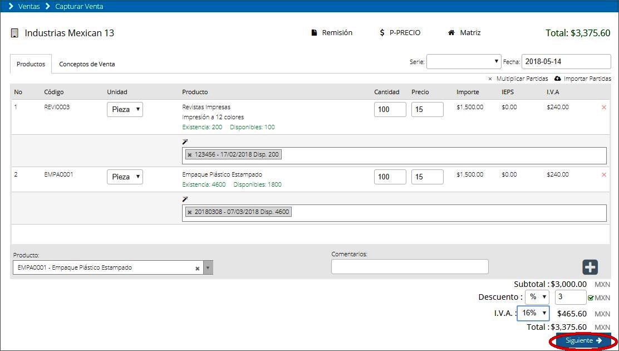The image size is (619, 351).
Task: Click the building icon beside Industrias Mexican 13
Action: (x=14, y=33)
